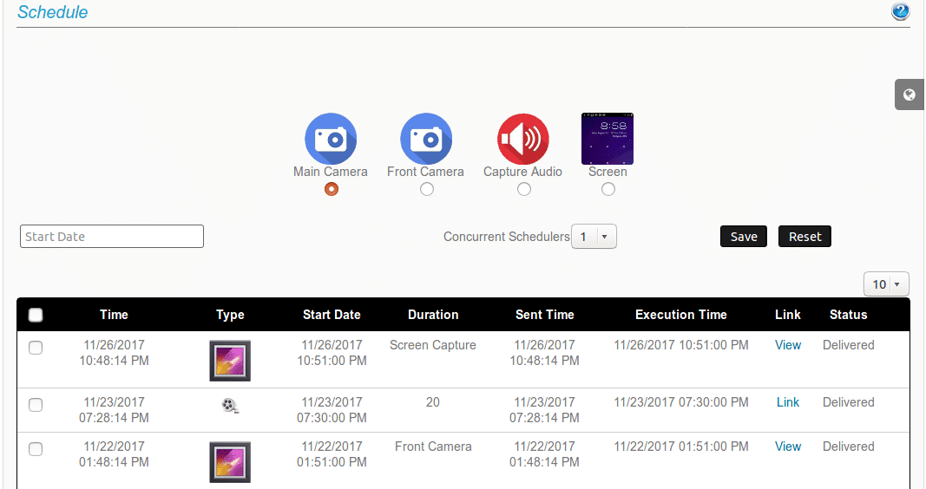Check the 11/26/2017 10:48:14 PM row checkbox
926x489 pixels.
click(36, 348)
